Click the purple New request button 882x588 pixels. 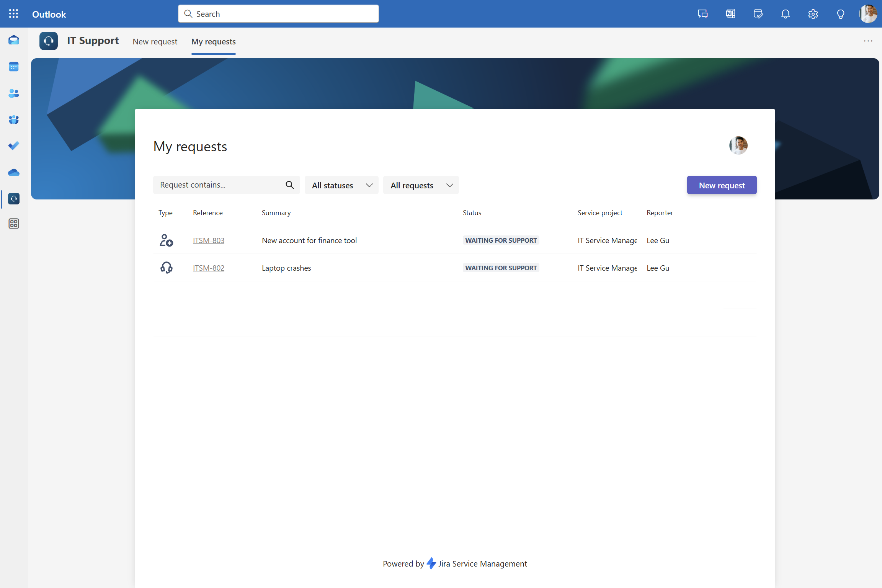point(722,185)
